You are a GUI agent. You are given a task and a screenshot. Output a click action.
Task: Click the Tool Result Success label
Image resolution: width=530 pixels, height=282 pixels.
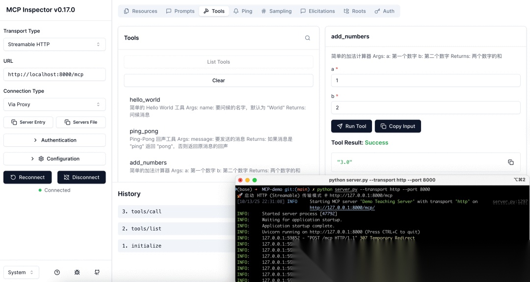click(360, 143)
